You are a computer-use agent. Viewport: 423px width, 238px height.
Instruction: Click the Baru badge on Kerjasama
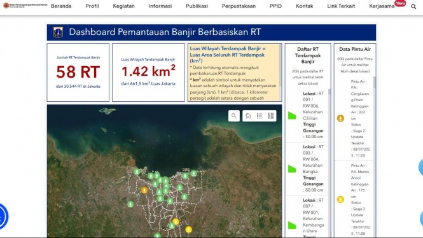coord(400,3)
